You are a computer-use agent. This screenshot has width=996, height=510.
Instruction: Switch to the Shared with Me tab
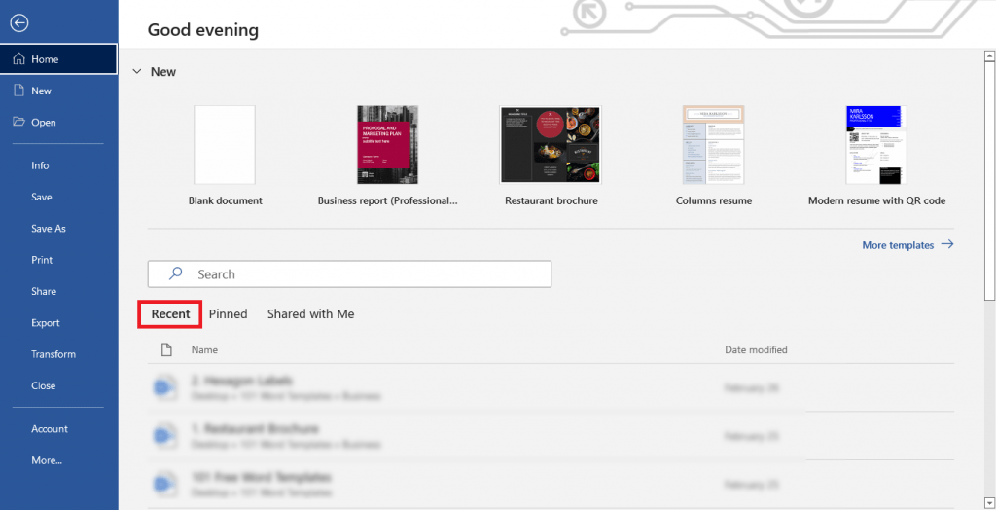(x=310, y=313)
